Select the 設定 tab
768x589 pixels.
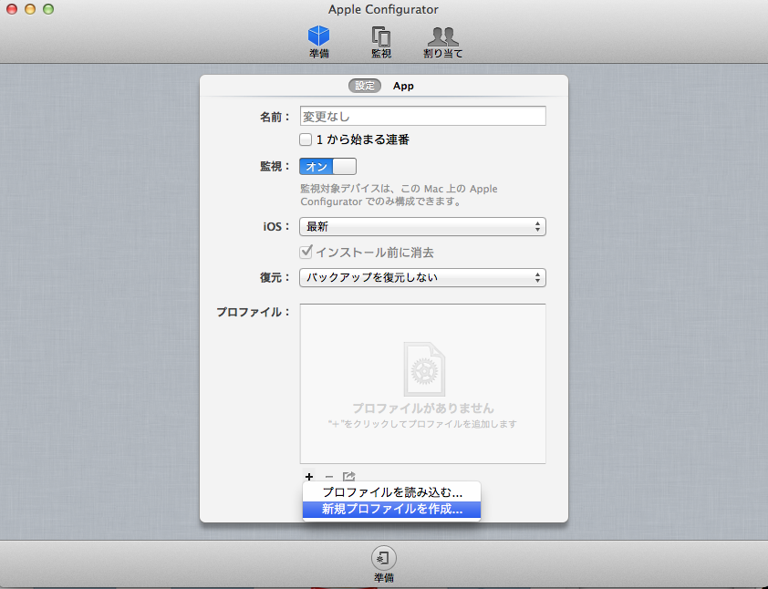tap(365, 86)
